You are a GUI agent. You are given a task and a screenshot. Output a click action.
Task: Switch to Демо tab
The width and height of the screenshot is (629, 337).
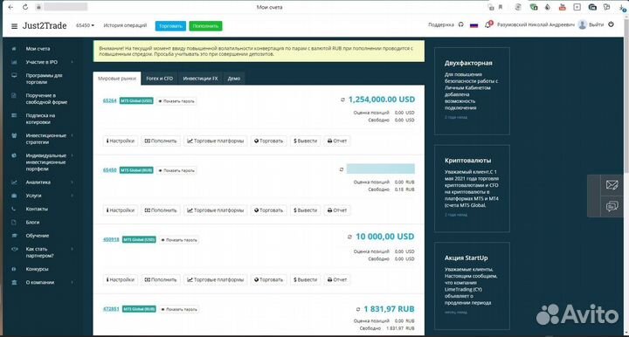tap(234, 79)
